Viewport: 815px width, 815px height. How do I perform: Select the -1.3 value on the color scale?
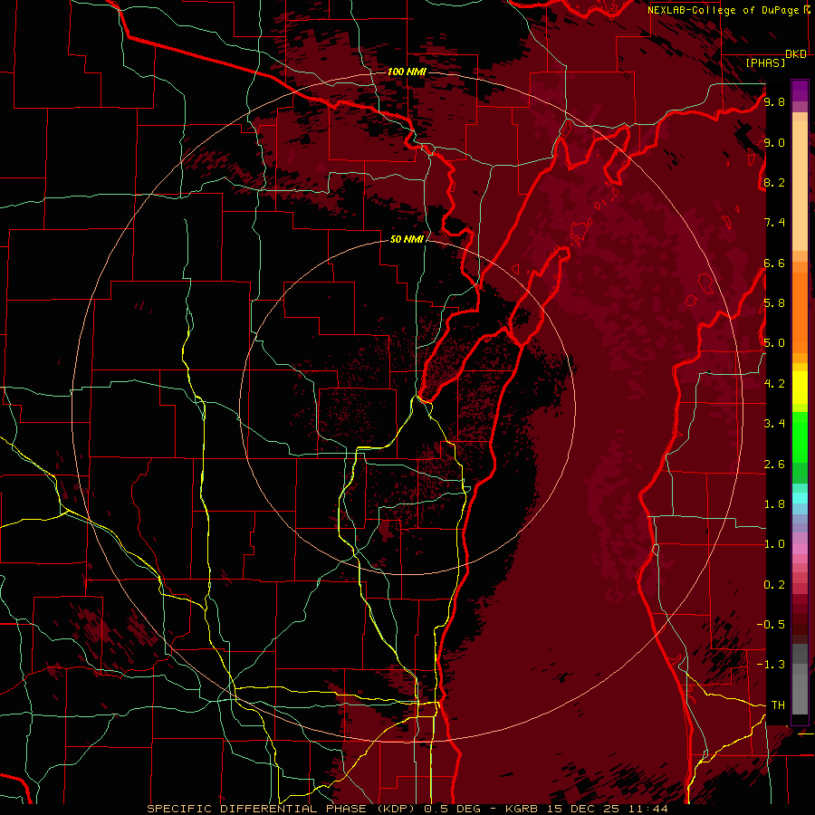[x=771, y=665]
